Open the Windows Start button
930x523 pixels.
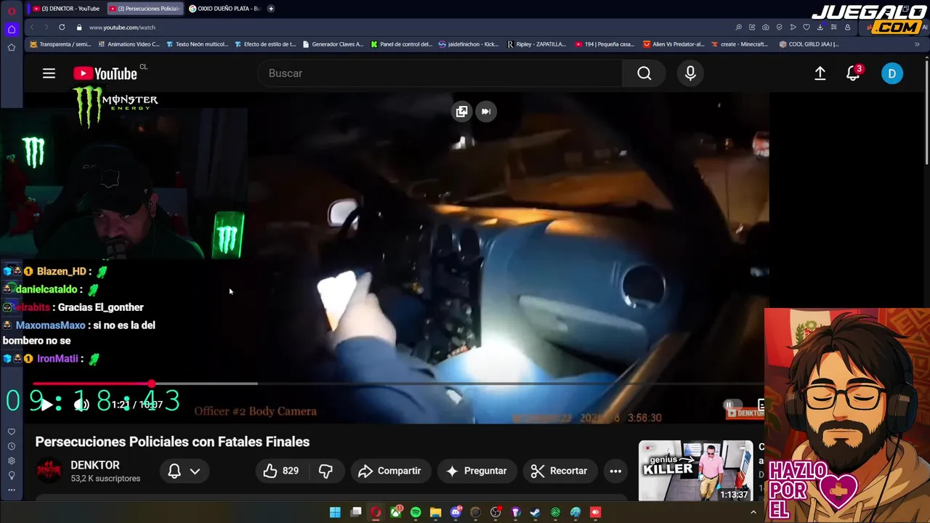[335, 512]
